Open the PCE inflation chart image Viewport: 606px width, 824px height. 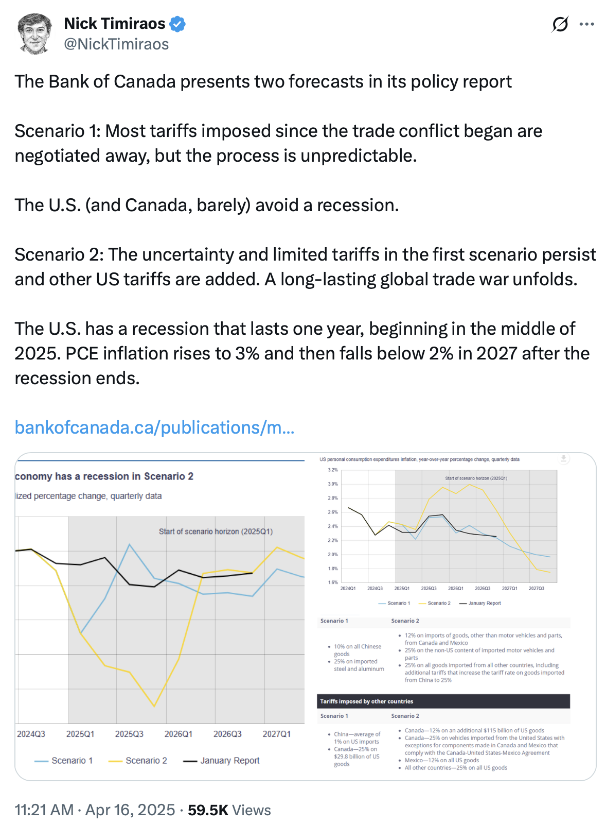tap(448, 530)
